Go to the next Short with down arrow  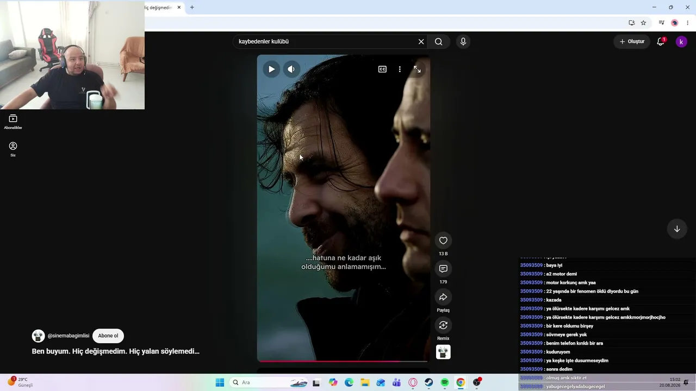pyautogui.click(x=677, y=229)
